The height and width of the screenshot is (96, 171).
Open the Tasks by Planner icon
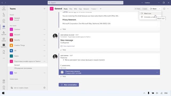click(4, 46)
